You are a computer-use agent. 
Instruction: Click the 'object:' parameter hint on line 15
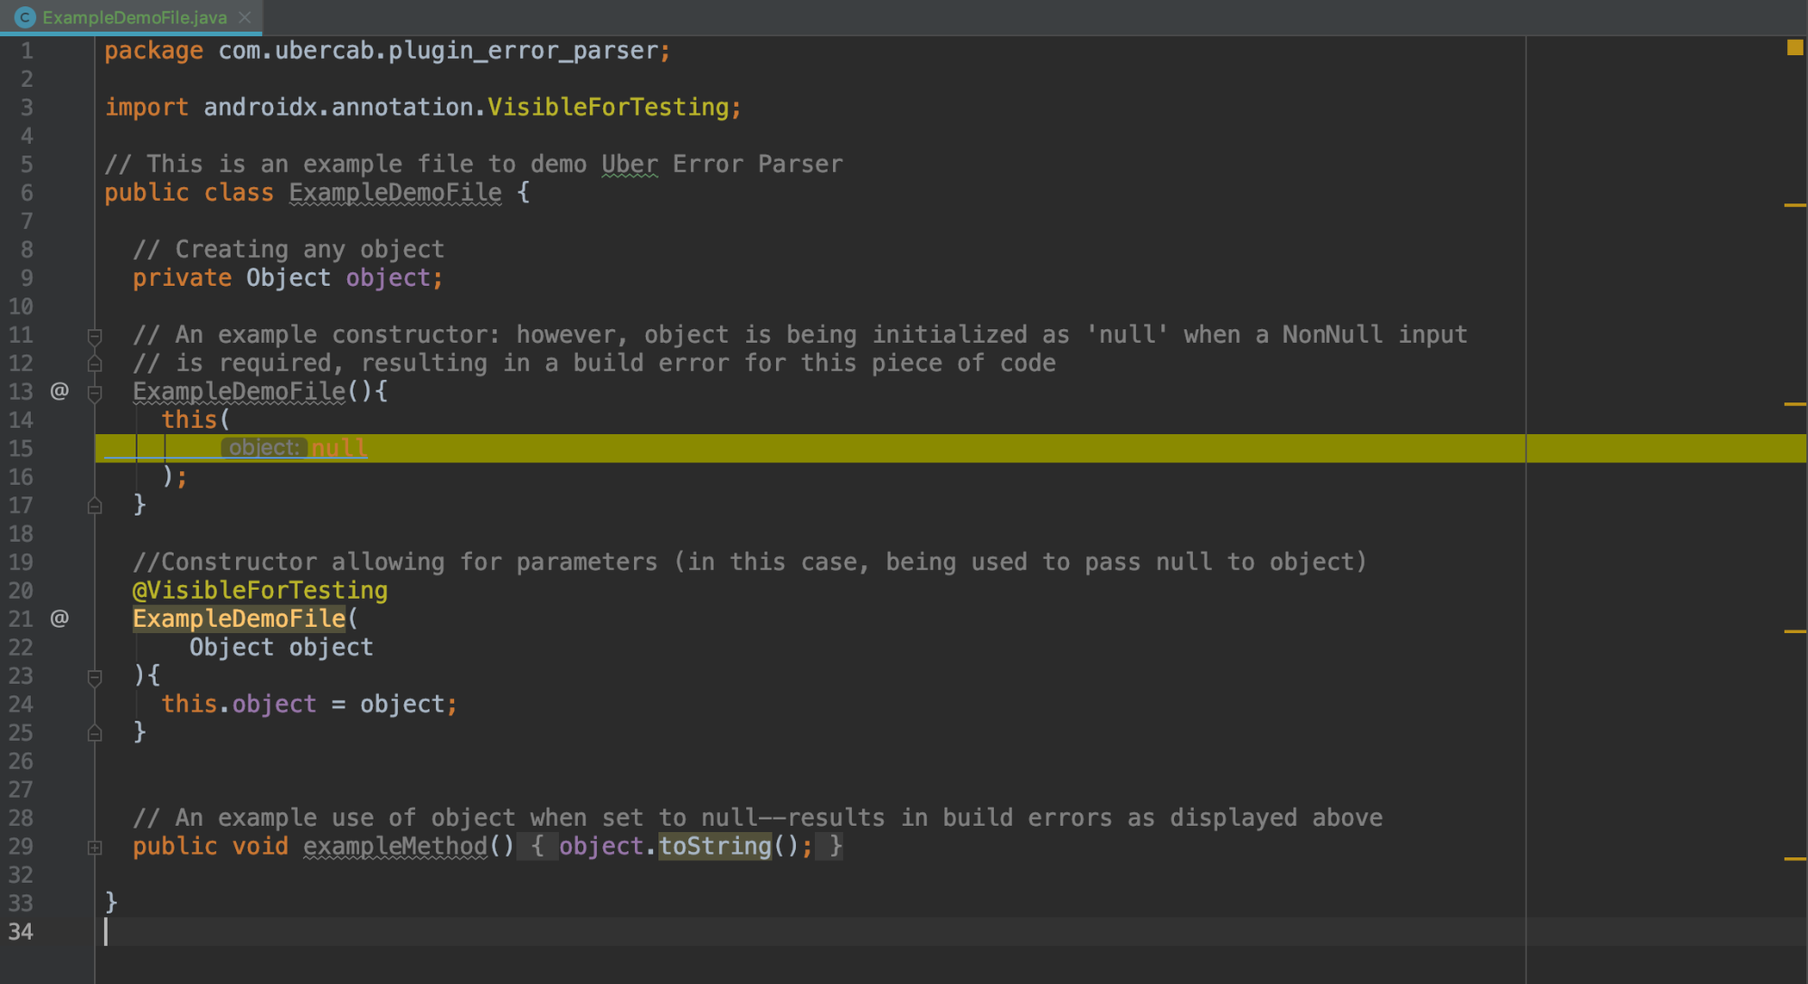(x=263, y=448)
